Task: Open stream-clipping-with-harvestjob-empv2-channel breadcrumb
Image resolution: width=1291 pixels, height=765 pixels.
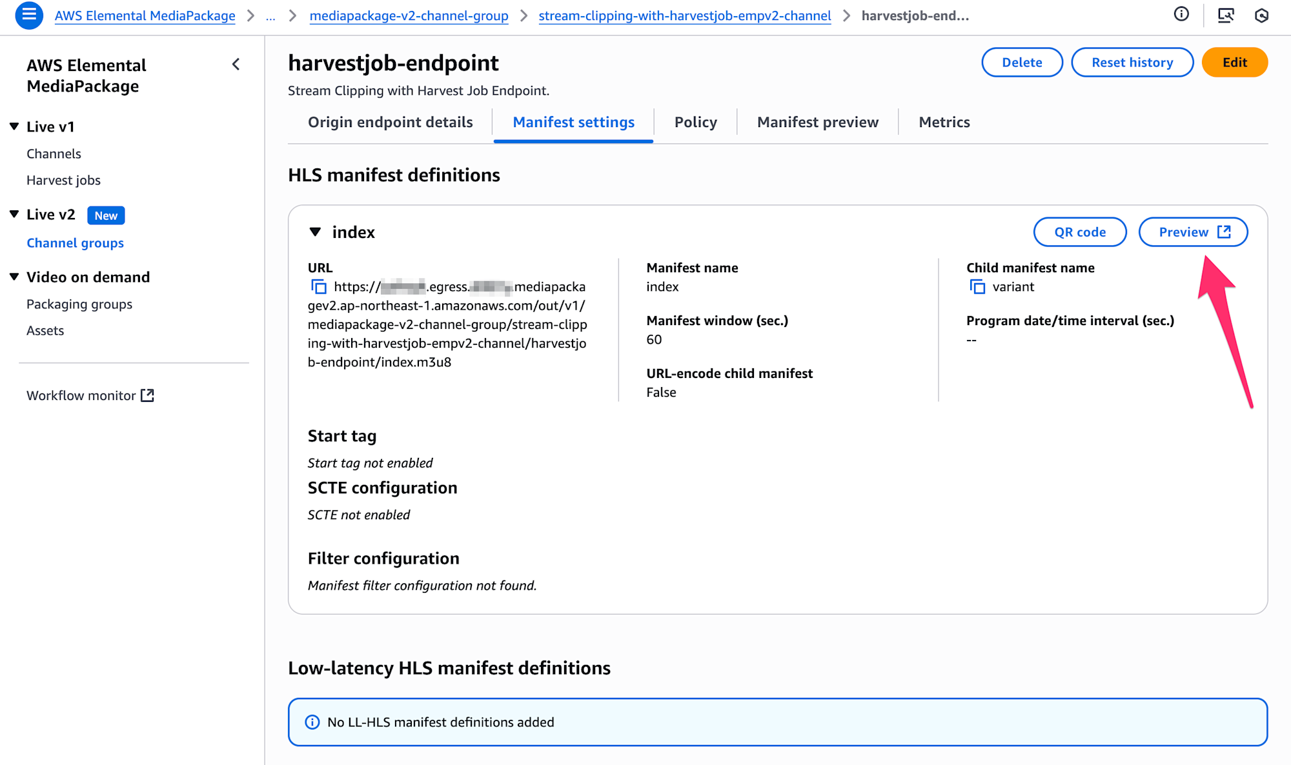Action: [684, 15]
